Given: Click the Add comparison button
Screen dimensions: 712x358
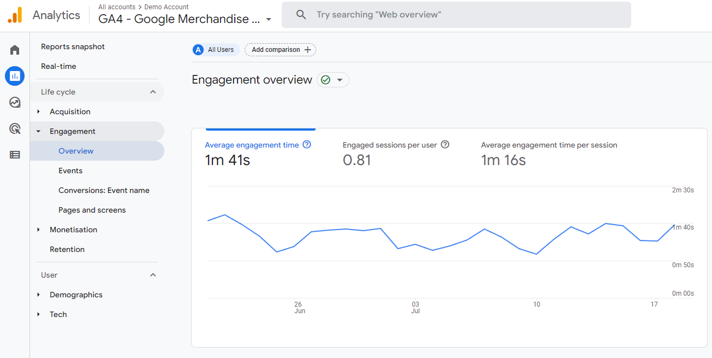Looking at the screenshot, I should point(280,50).
